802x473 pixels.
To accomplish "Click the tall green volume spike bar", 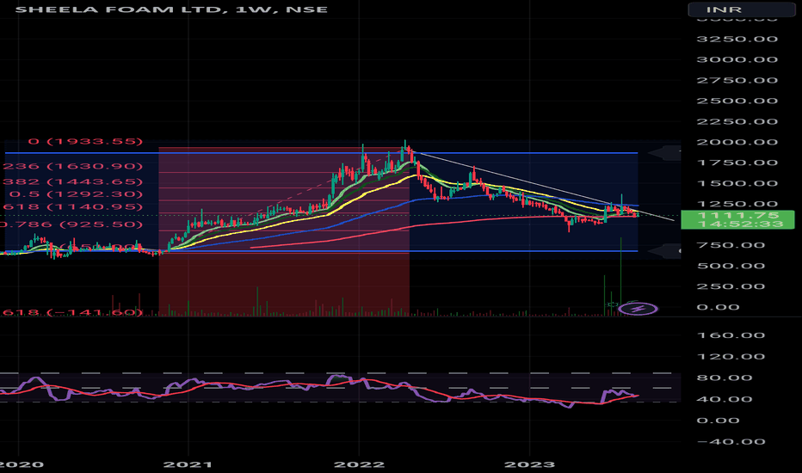I will coord(621,275).
